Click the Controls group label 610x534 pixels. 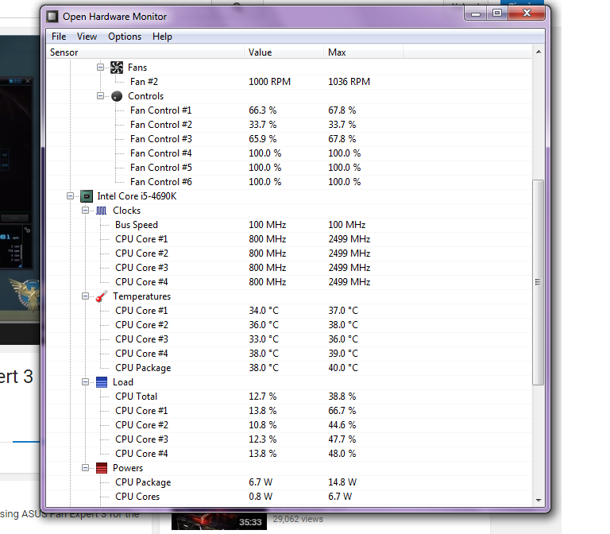pyautogui.click(x=146, y=96)
